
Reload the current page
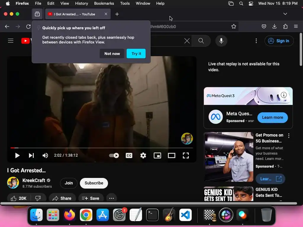coord(28,26)
